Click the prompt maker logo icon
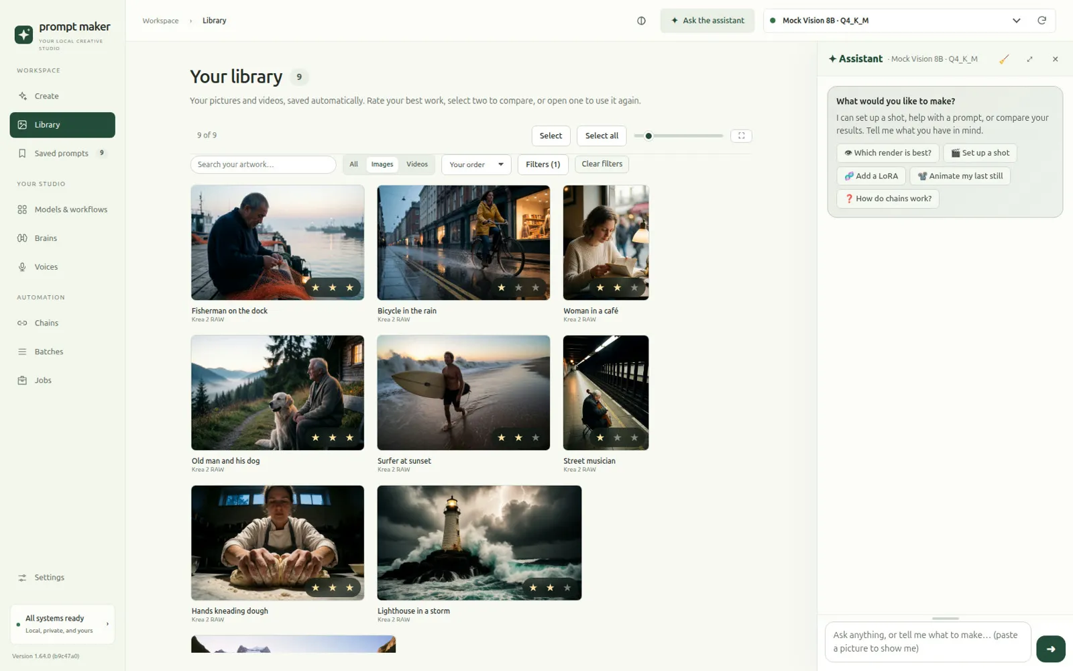The width and height of the screenshot is (1073, 671). point(23,34)
